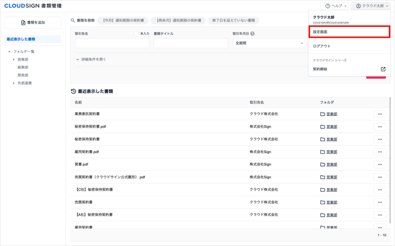Click the help question-mark icon
Image resolution: width=395 pixels, height=246 pixels.
point(327,6)
